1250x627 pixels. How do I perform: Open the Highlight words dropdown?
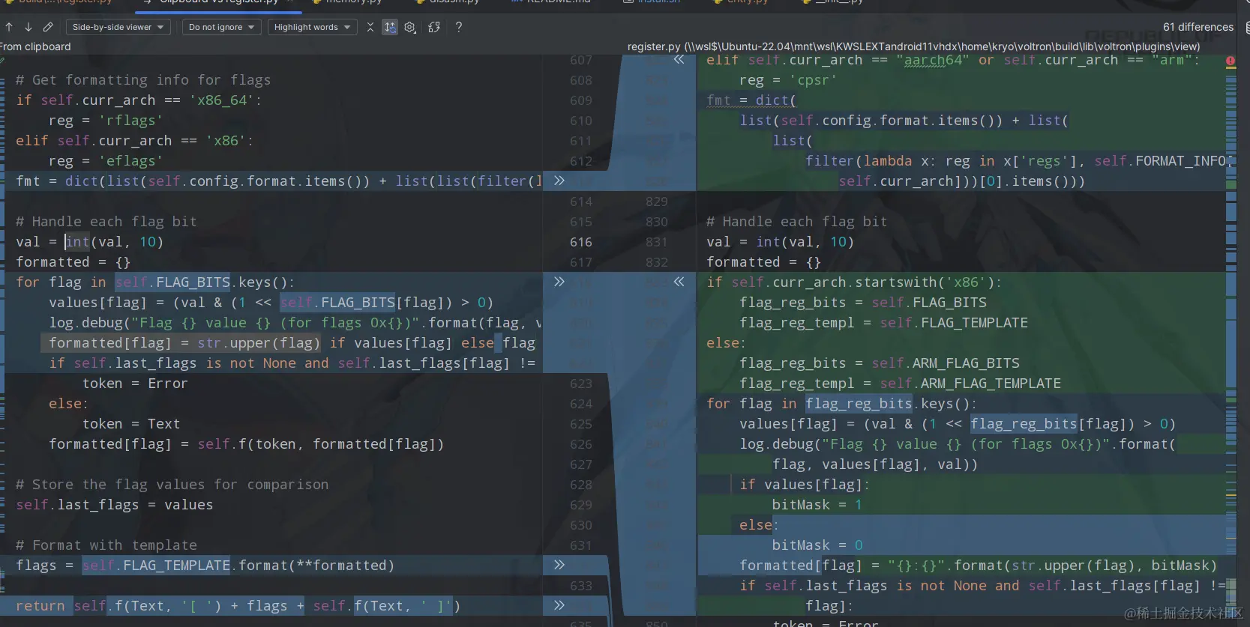(312, 27)
